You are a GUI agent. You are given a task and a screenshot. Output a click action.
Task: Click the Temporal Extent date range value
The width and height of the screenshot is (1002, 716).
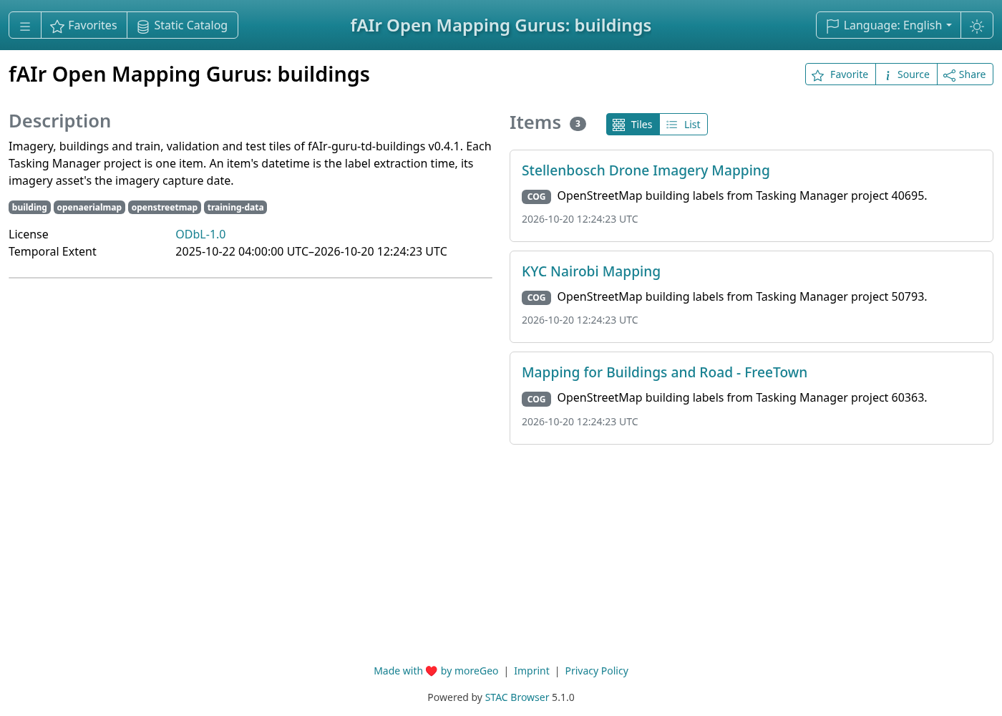311,251
